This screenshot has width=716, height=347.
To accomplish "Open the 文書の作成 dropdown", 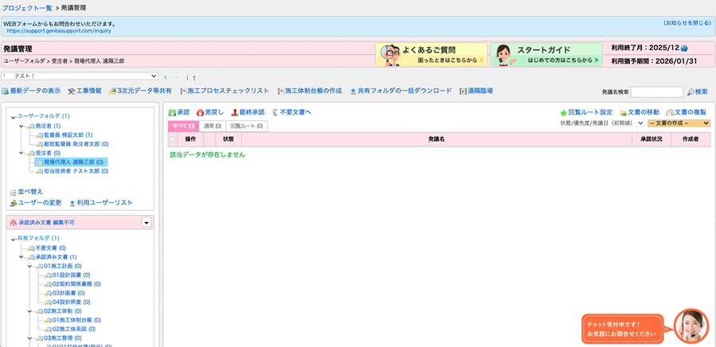I will pos(679,123).
